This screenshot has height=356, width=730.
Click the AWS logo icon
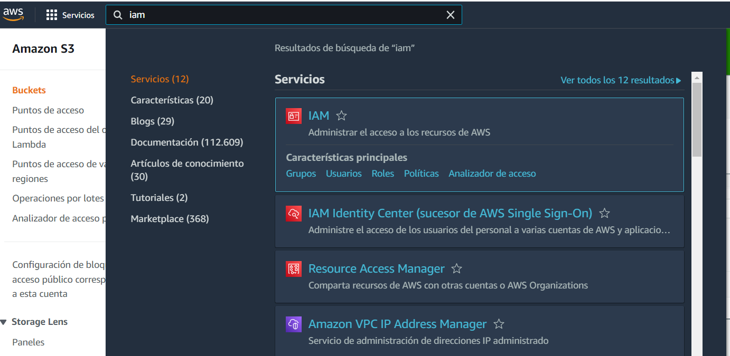point(13,14)
